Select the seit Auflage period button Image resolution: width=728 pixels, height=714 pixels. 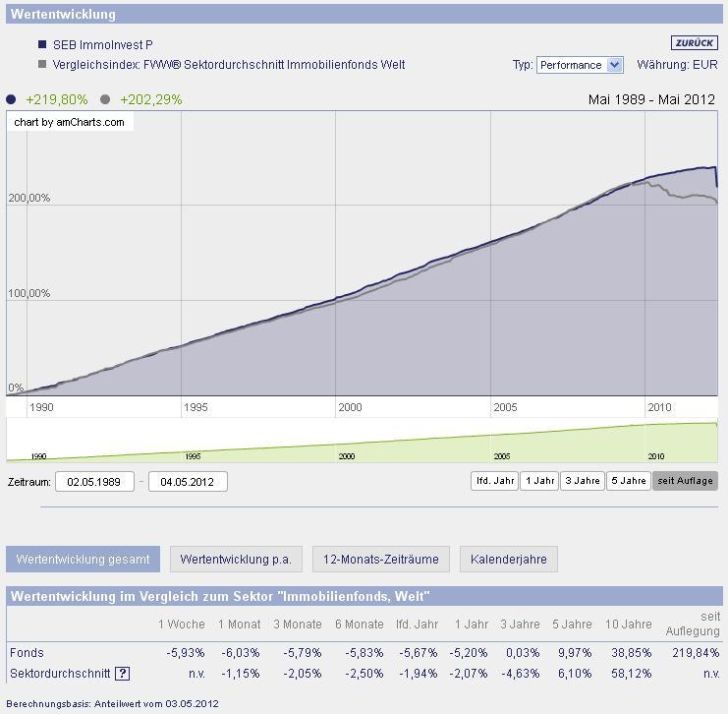pos(685,481)
